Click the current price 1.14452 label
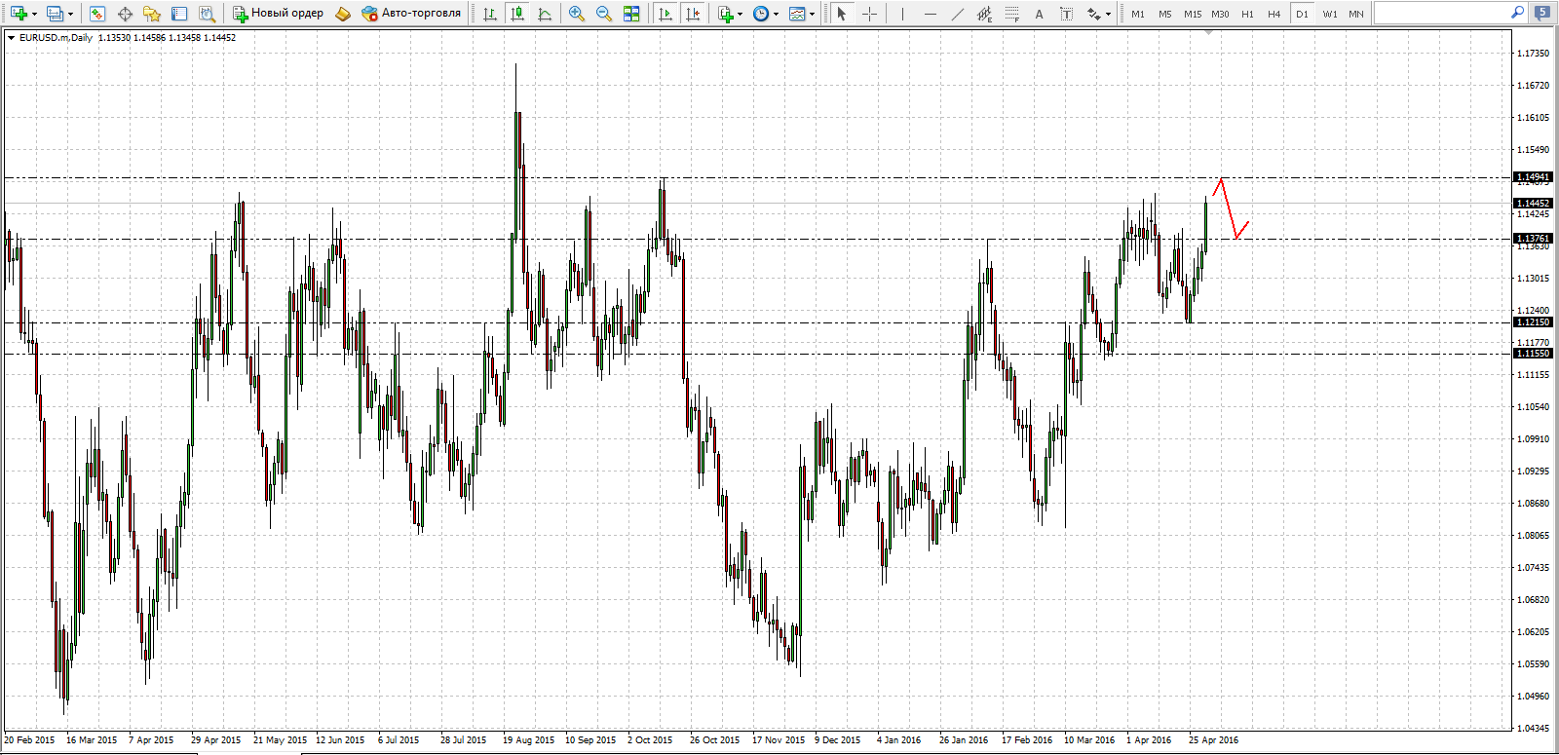The height and width of the screenshot is (755, 1559). click(x=1533, y=204)
